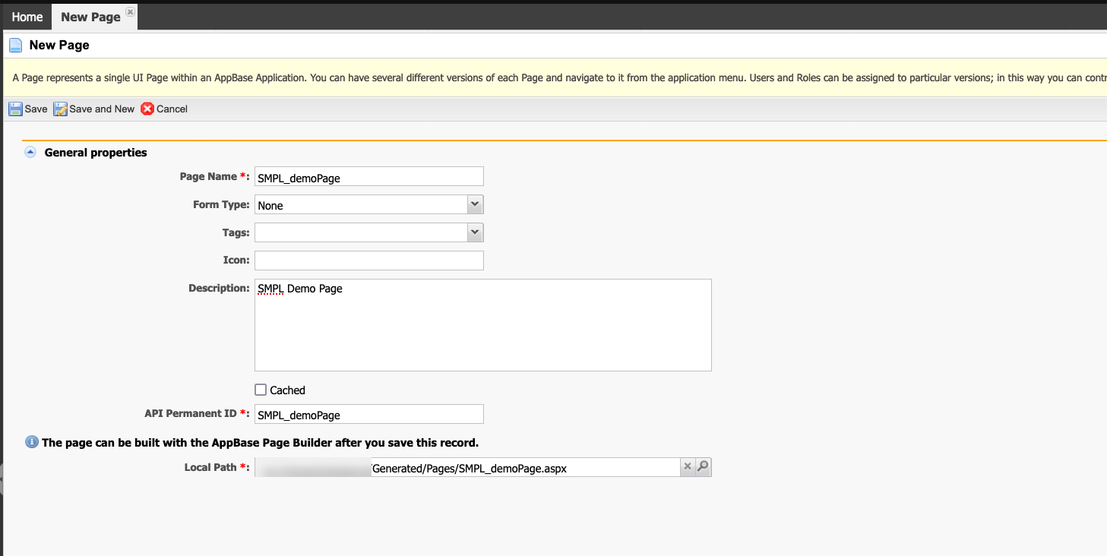
Task: Click the Cancel button label
Action: pos(172,109)
